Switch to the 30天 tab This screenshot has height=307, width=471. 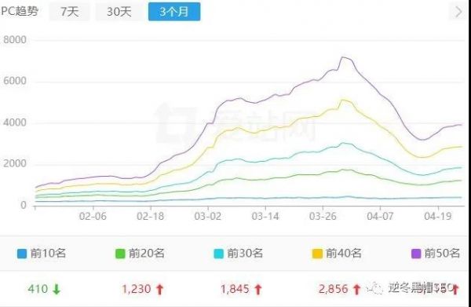point(119,12)
